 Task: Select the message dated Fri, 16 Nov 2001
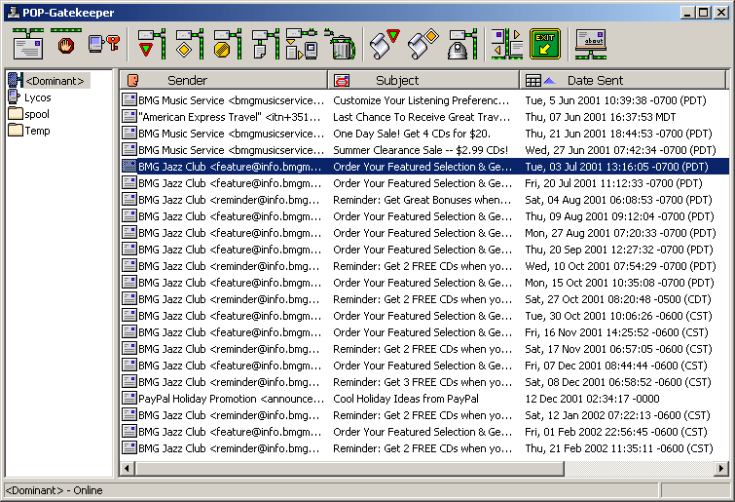click(424, 332)
